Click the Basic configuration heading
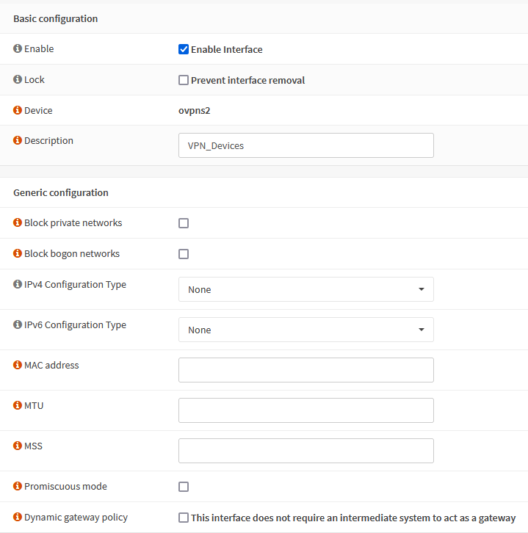Viewport: 528px width, 533px height. pos(55,18)
